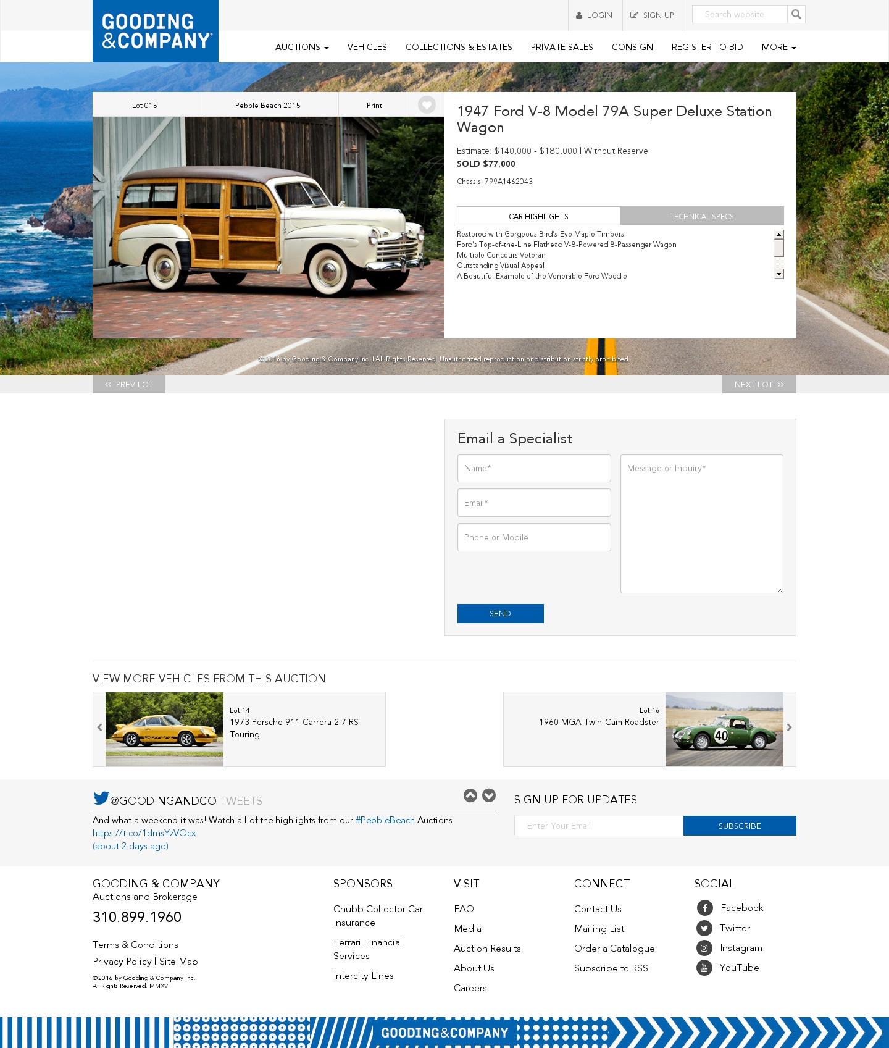Select Consign in the navigation
This screenshot has height=1048, width=889.
[632, 47]
